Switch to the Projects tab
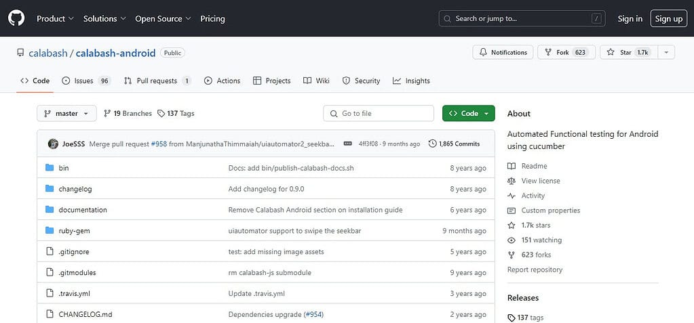 click(272, 81)
